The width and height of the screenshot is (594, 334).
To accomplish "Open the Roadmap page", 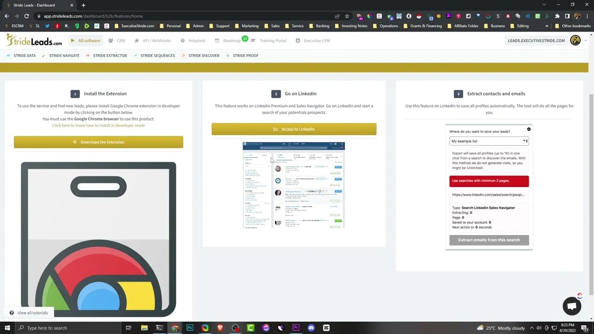I will (228, 40).
